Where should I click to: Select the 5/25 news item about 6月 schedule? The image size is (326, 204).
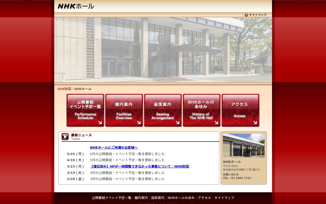pos(127,154)
